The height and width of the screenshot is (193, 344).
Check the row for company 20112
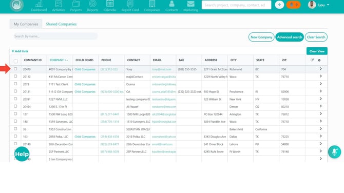click(15, 76)
